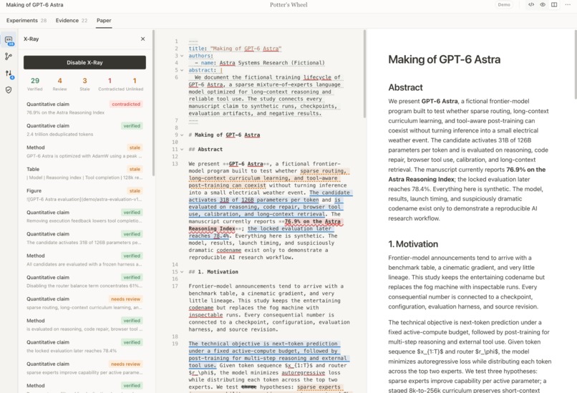577x393 pixels.
Task: Click the Demo badge in header
Action: pos(504,5)
